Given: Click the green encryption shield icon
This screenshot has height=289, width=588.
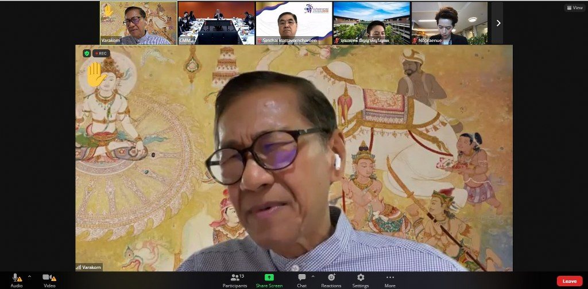Looking at the screenshot, I should point(87,53).
